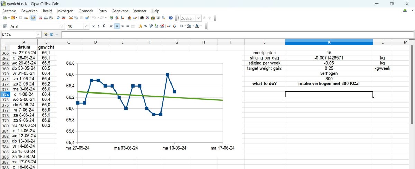Toggle italic (C) formatting
This screenshot has width=415, height=169.
coord(99,26)
